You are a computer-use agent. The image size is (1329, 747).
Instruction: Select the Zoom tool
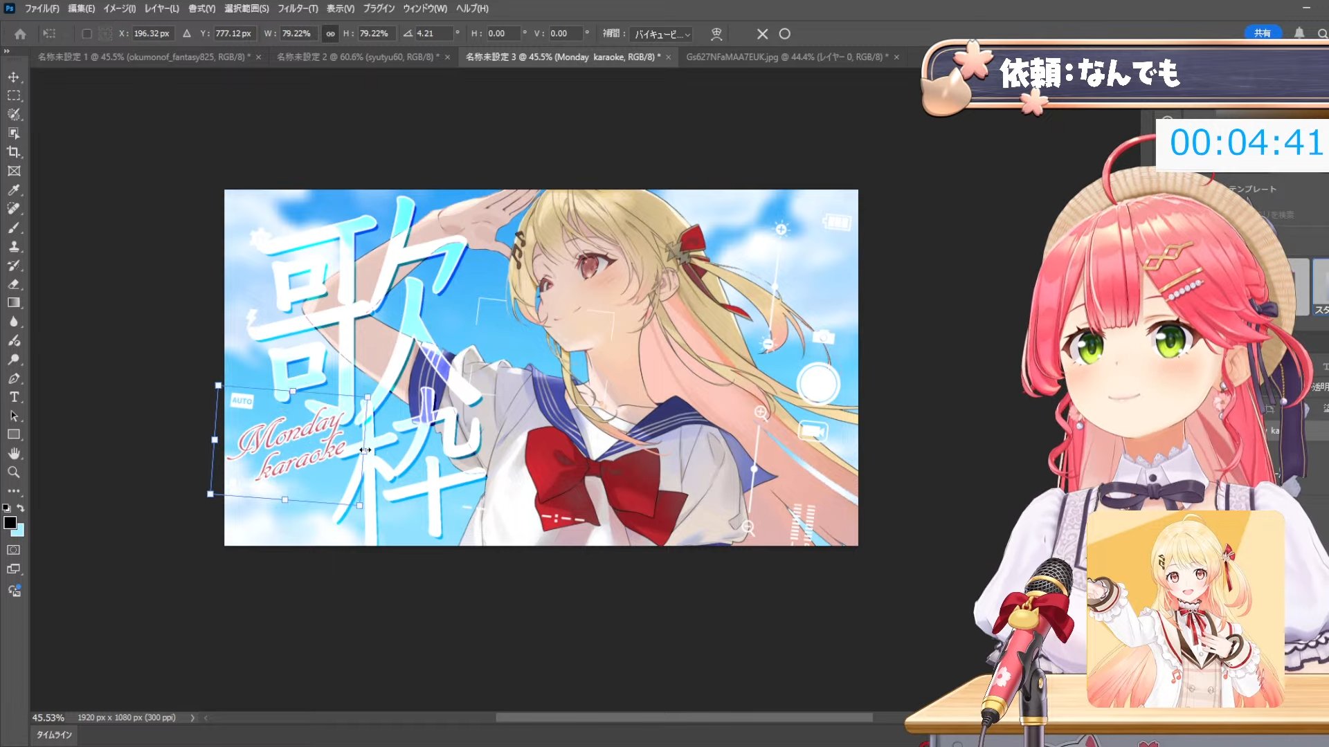(14, 472)
